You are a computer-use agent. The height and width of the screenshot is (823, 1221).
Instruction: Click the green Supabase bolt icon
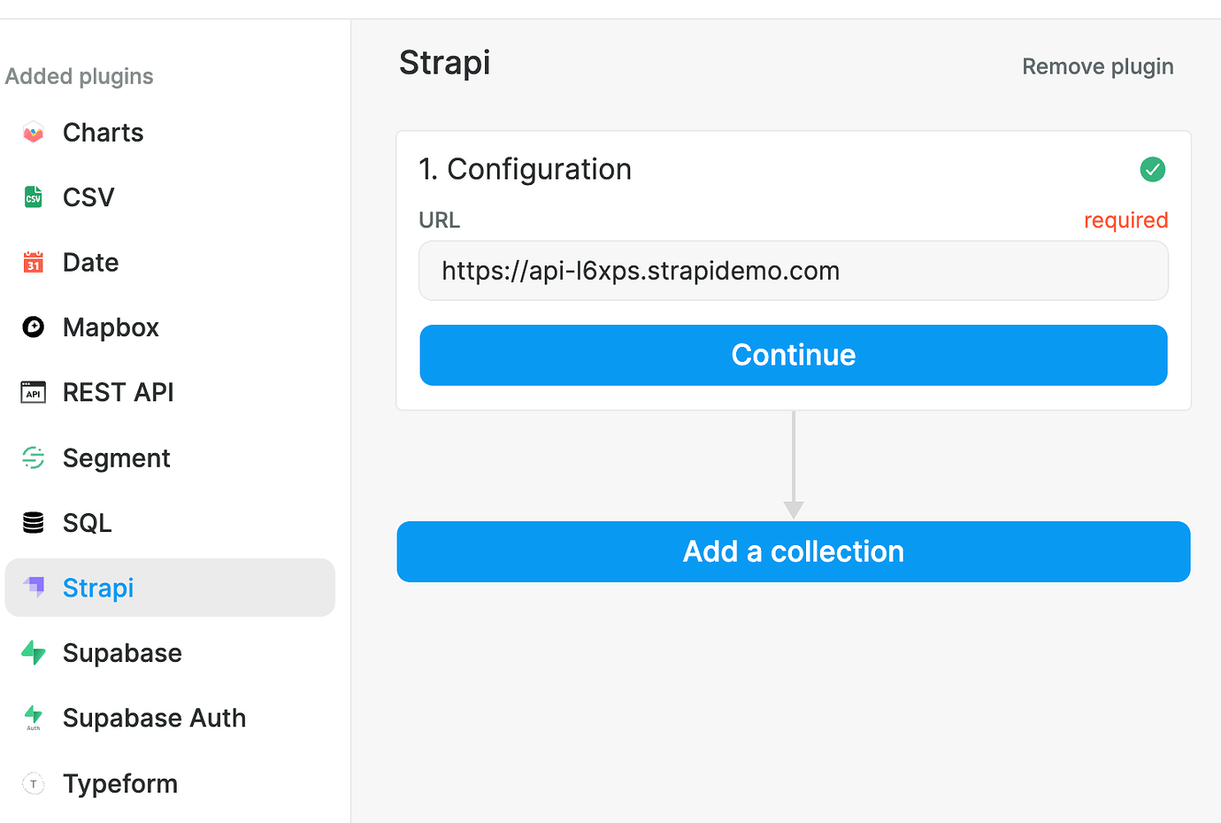tap(34, 653)
